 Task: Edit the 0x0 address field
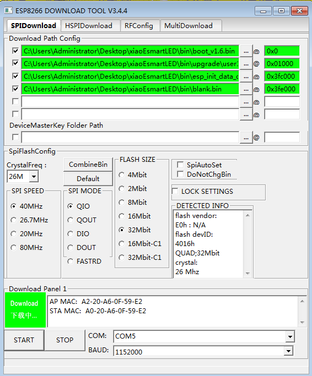[x=282, y=51]
